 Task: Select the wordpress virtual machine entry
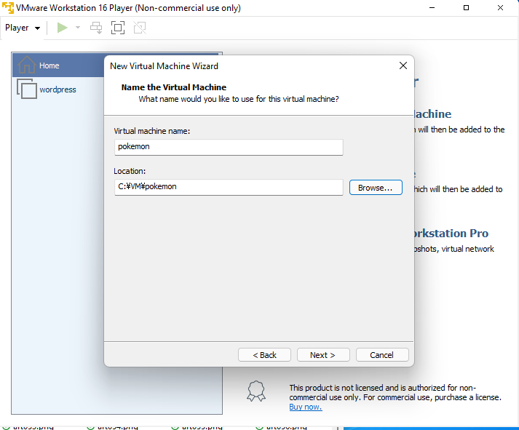[x=58, y=89]
